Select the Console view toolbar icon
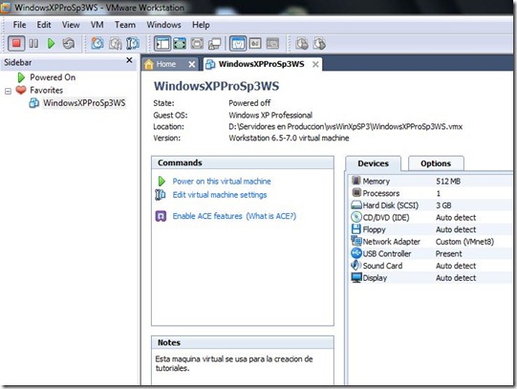 [272, 43]
